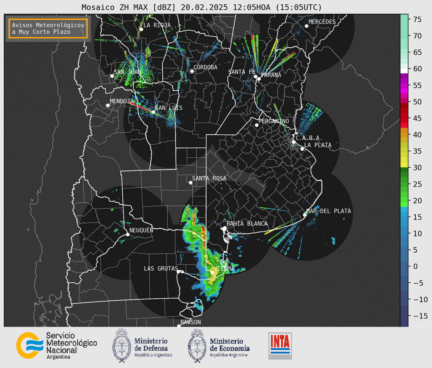This screenshot has height=368, width=432.
Task: Click the white marker dot for San Luis
Action: pyautogui.click(x=153, y=112)
